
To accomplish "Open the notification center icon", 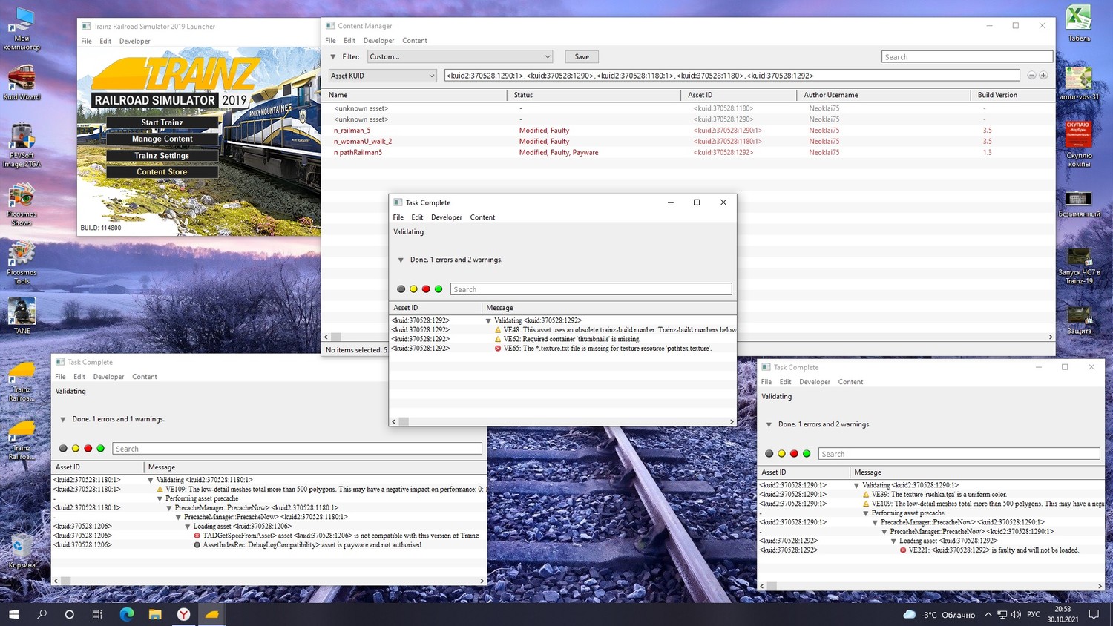I will pos(1094,614).
